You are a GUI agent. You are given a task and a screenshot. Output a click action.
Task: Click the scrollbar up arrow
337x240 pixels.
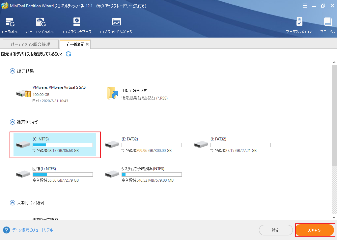[x=334, y=62]
